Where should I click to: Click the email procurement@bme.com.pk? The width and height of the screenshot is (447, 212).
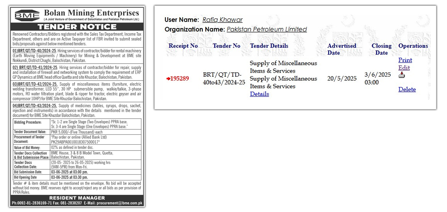pos(119,203)
